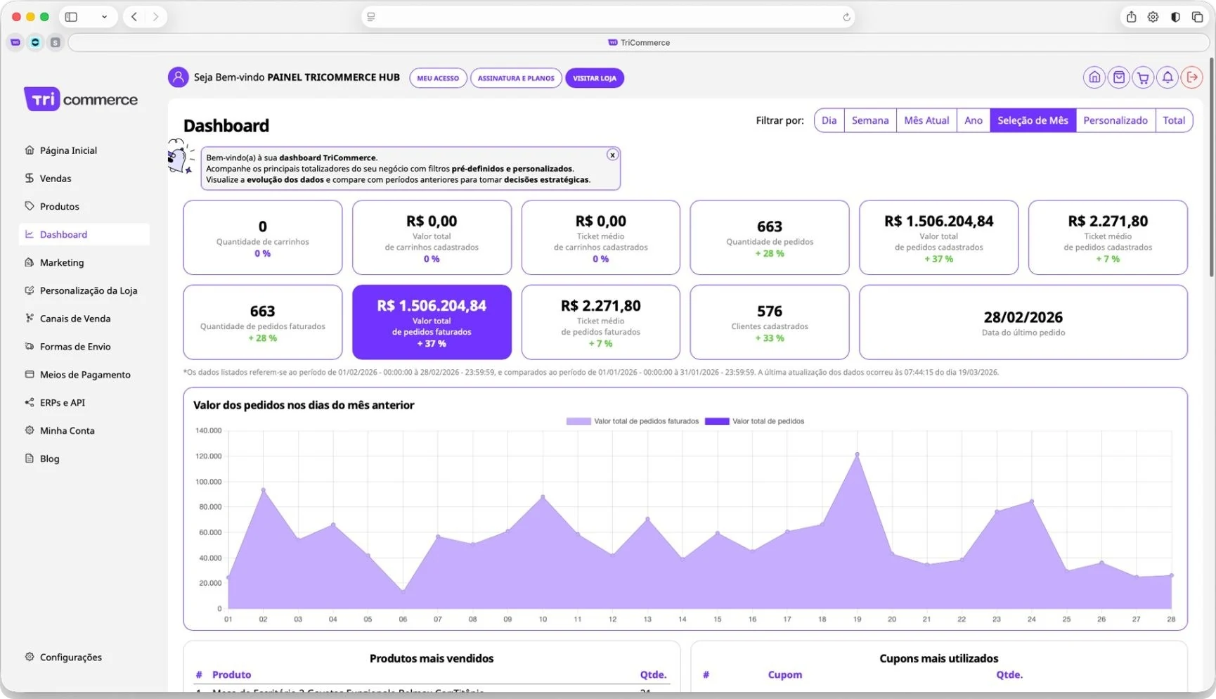Open browser sidebar toggle icon
The image size is (1216, 699).
pyautogui.click(x=71, y=17)
